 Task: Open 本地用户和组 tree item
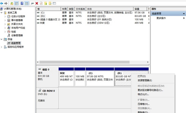point(18,28)
